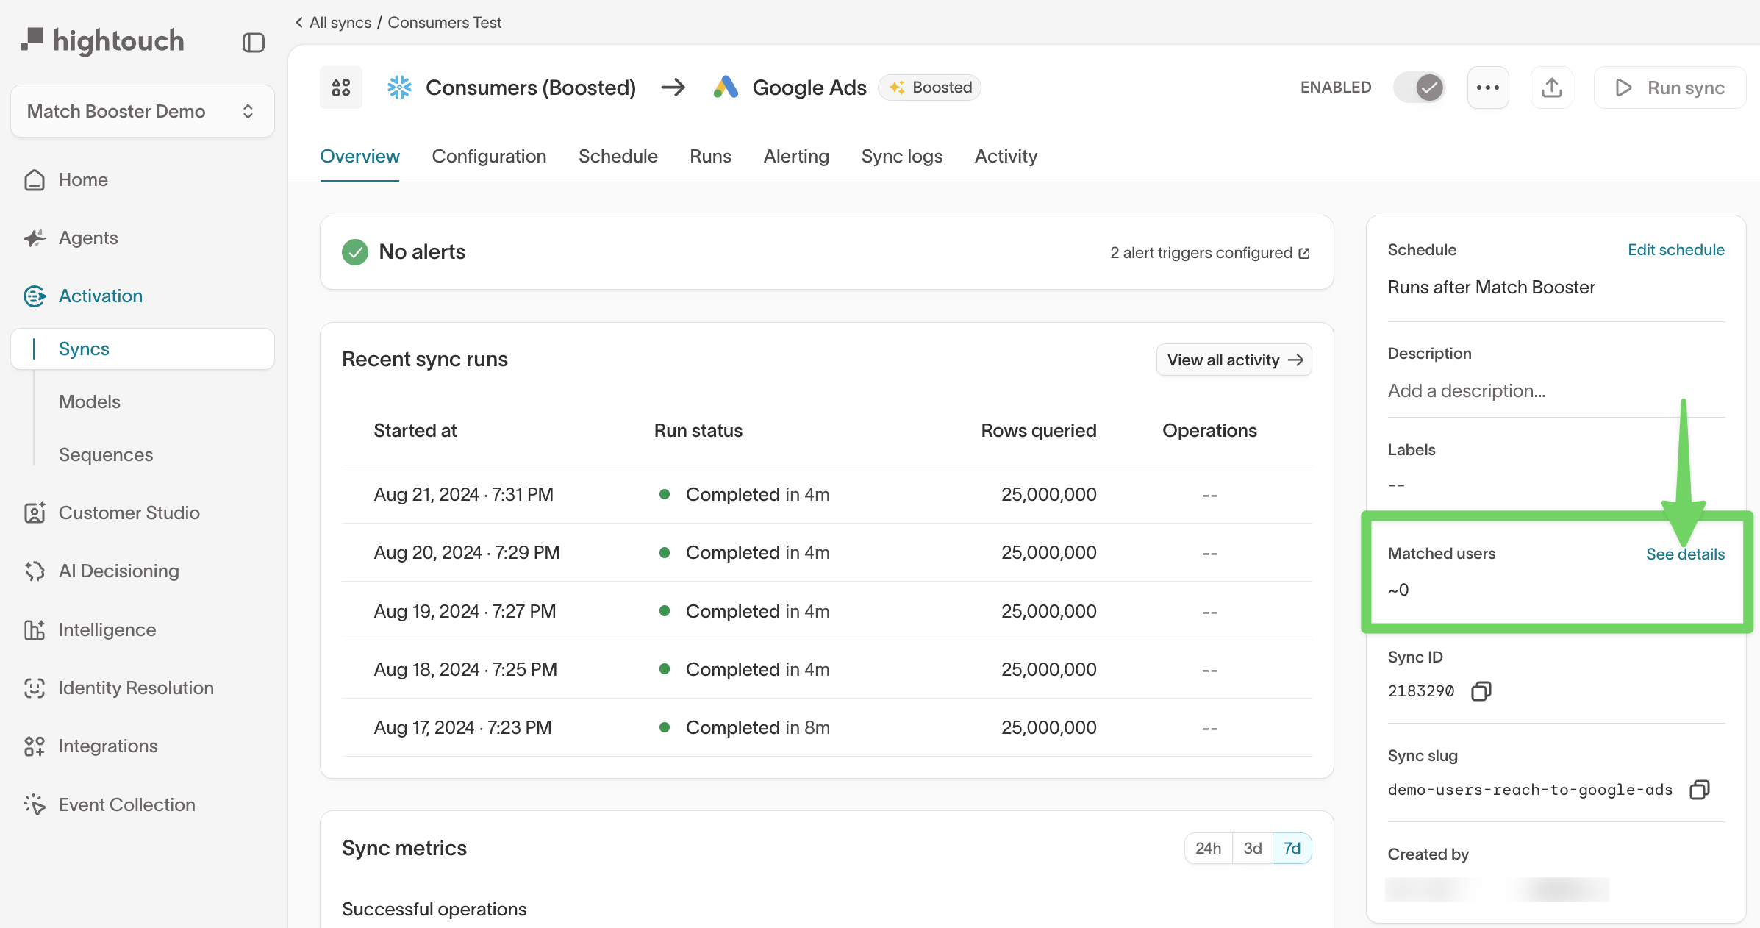Viewport: 1760px width, 928px height.
Task: Select the 24h sync metrics range
Action: pos(1208,848)
